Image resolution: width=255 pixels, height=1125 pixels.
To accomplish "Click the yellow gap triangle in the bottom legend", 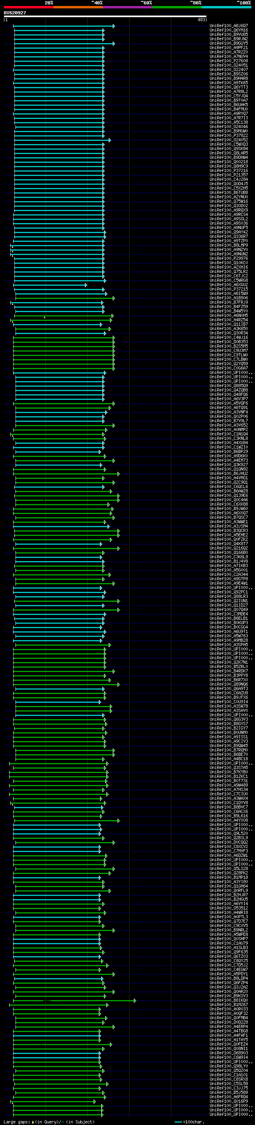I will (33, 1121).
